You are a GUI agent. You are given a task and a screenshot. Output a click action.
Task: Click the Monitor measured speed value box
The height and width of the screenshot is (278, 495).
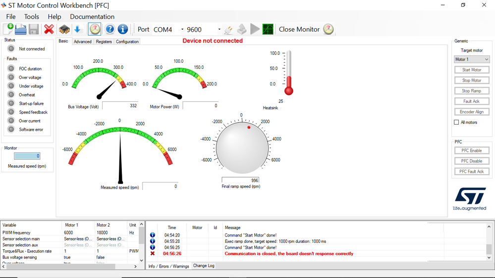pyautogui.click(x=27, y=156)
